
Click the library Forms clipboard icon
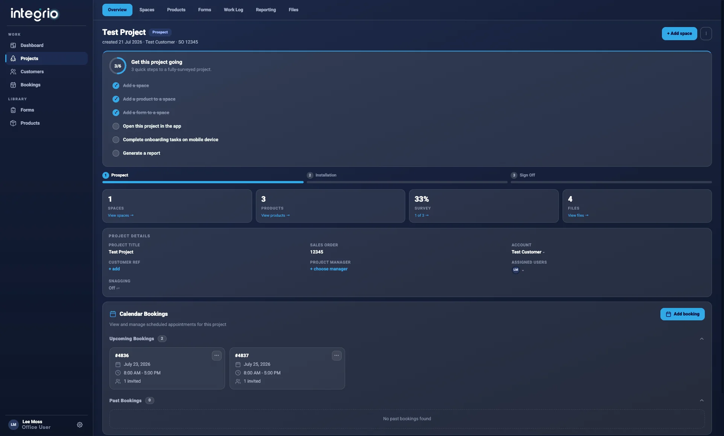coord(13,110)
